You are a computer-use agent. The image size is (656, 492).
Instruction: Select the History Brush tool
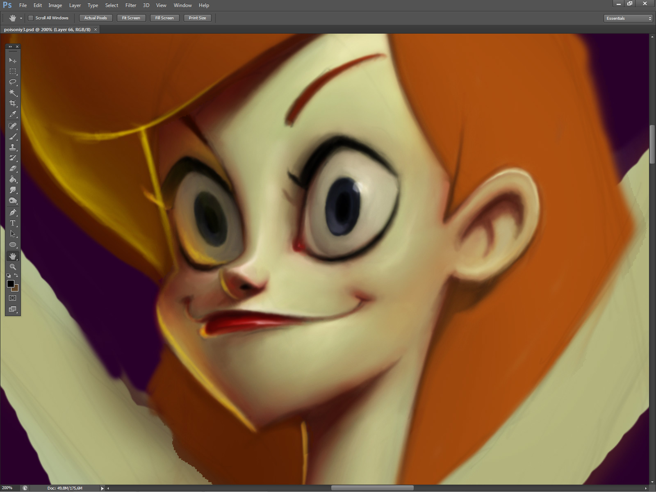click(x=13, y=158)
